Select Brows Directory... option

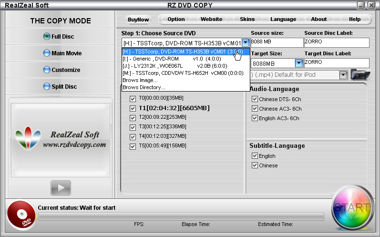[x=185, y=87]
